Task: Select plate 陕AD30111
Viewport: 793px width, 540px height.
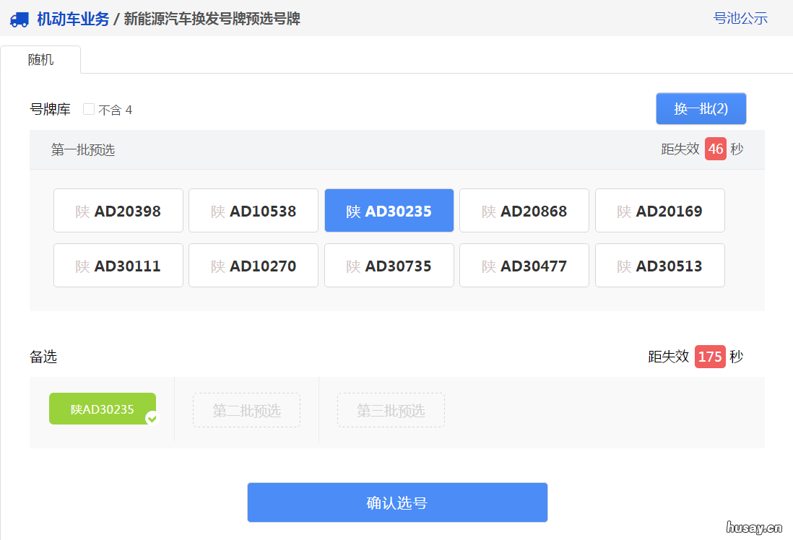Action: tap(118, 265)
